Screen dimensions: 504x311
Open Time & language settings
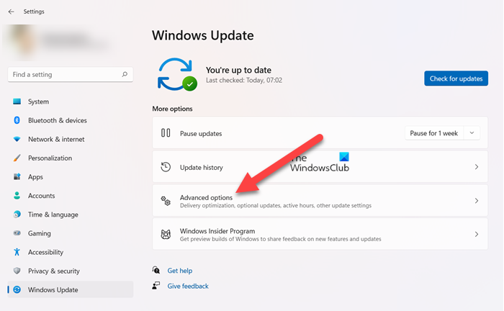click(70, 215)
